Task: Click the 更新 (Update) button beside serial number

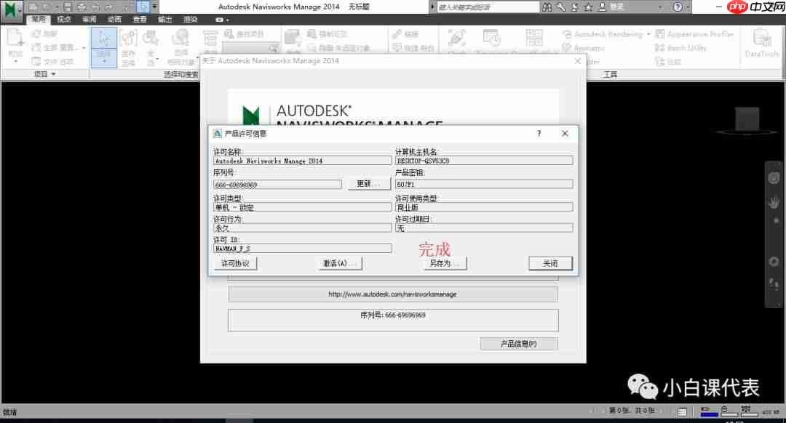Action: click(x=369, y=184)
